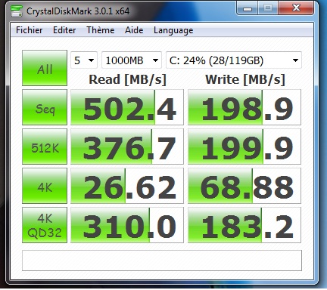327x290 pixels.
Task: Open the Editer menu
Action: (64, 30)
